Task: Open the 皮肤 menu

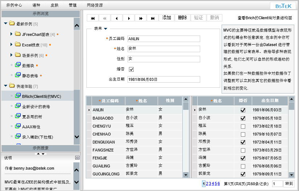Action: [54, 5]
